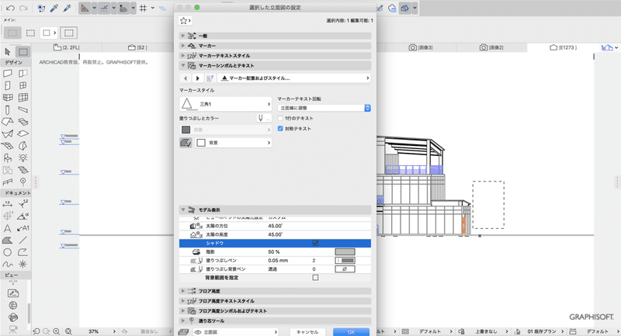621x336 pixels.
Task: Open the 立面図 layer selector
Action: point(235,332)
